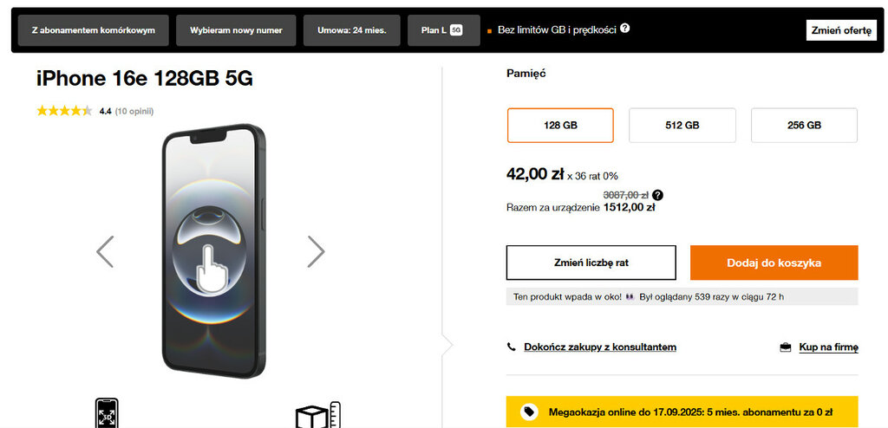Viewport: 888px width, 428px height.
Task: Click the briefcase business purchase icon
Action: (786, 347)
